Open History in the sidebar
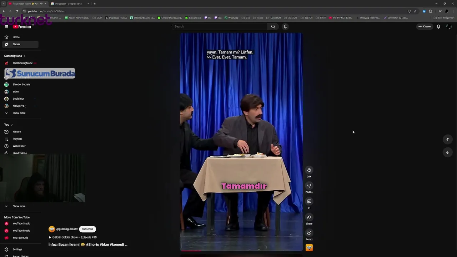The width and height of the screenshot is (457, 257). click(x=20, y=132)
